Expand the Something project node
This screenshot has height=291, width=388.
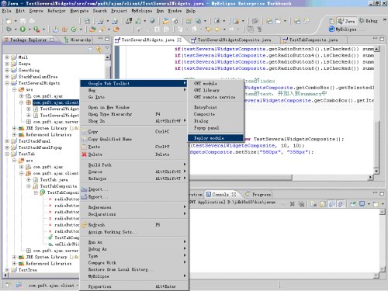click(x=7, y=70)
